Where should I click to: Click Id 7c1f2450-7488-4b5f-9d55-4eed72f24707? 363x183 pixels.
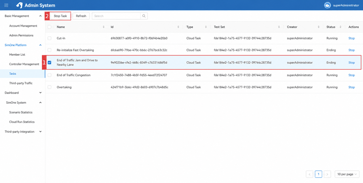pos(139,75)
